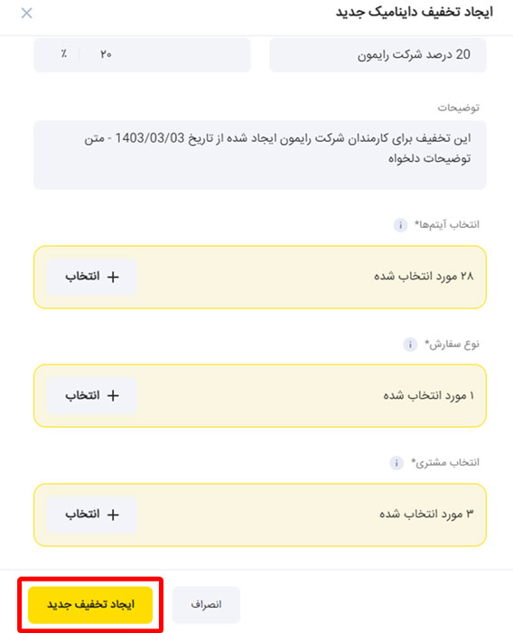Click the انتخاب مشتری field label

pyautogui.click(x=445, y=463)
